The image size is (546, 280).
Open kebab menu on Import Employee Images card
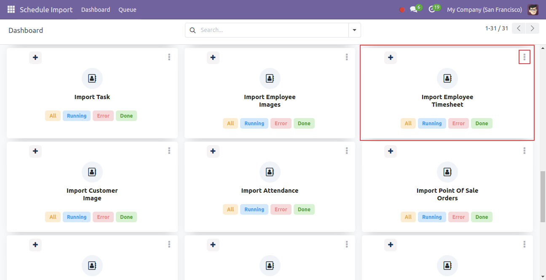click(347, 57)
